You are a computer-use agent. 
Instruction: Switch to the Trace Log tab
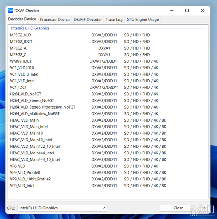[x=114, y=20]
